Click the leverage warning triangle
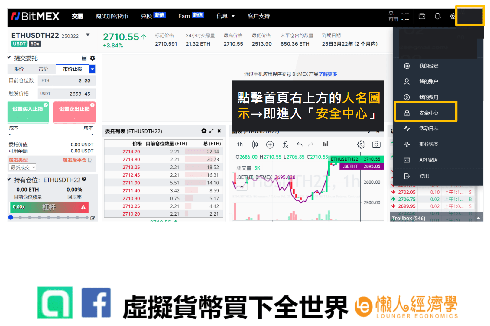Viewport: 490px width, 326px height. click(x=83, y=207)
